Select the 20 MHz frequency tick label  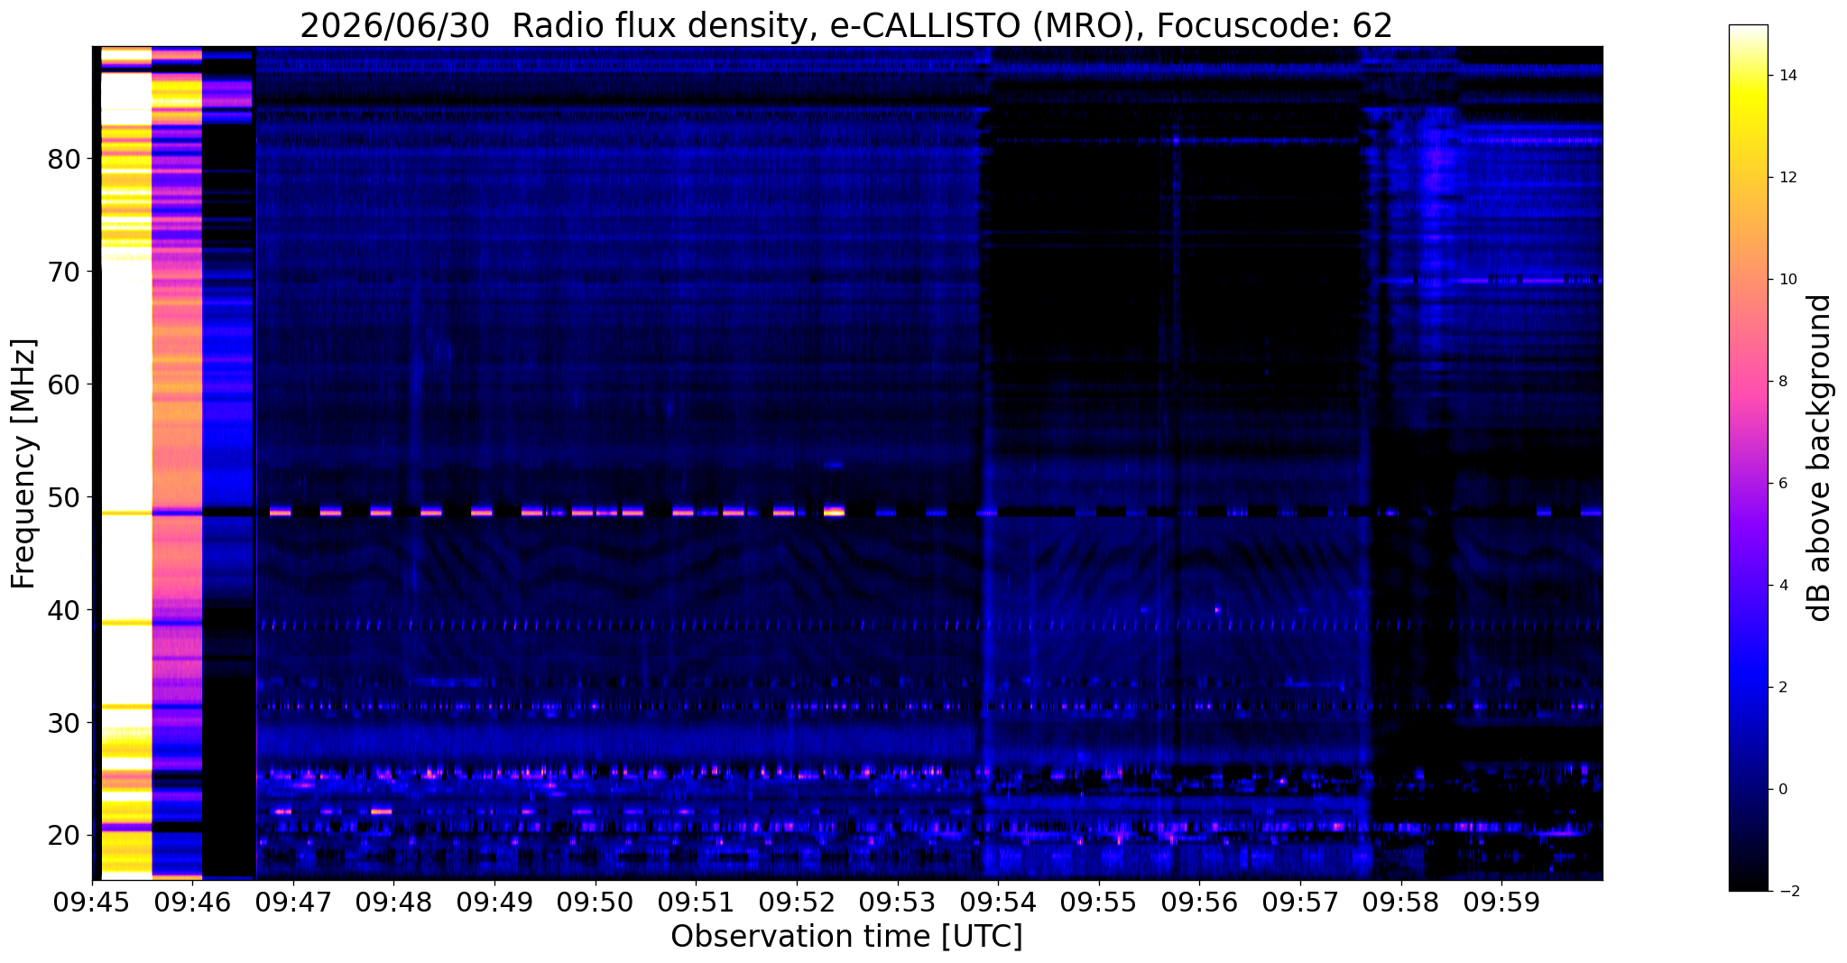64,835
